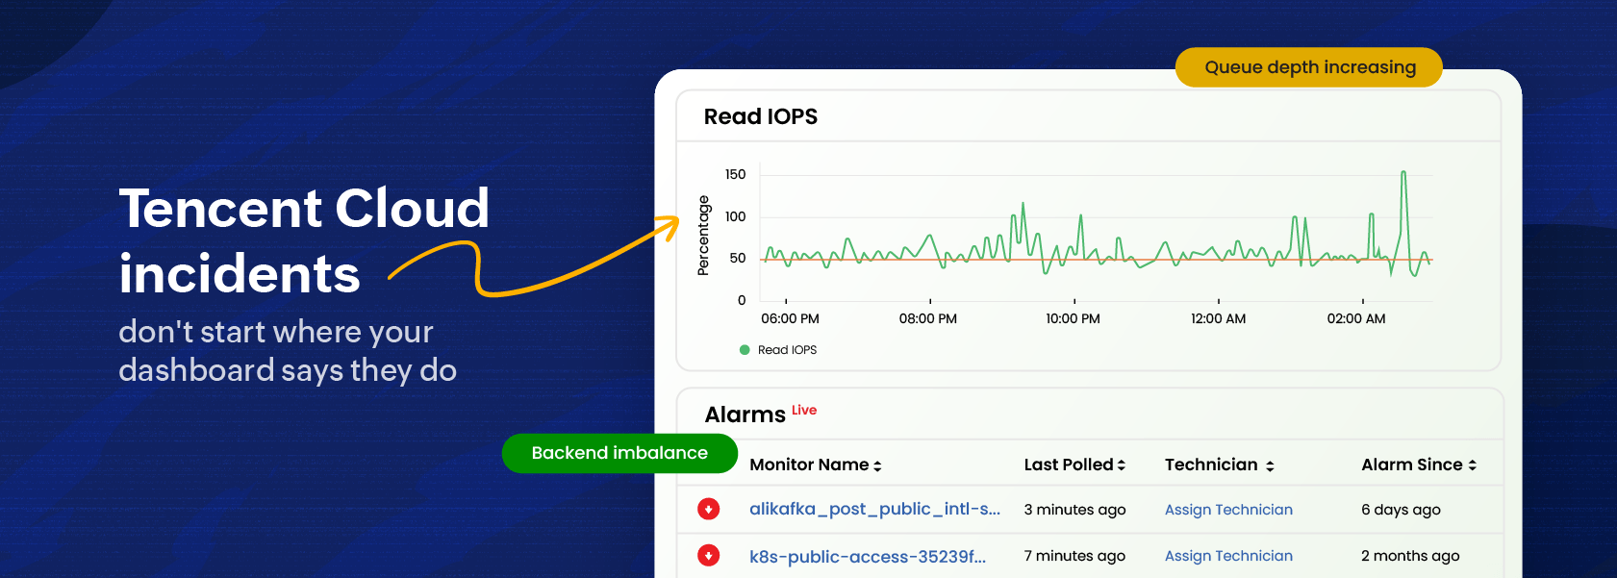Assign Technician for alikafka monitor row
1617x578 pixels.
[x=1228, y=510]
